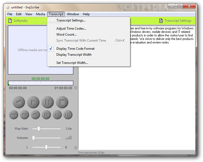Click the document icon beside Softpedia

coord(10,21)
